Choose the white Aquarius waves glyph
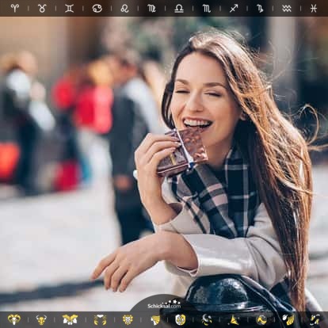Image resolution: width=328 pixels, height=328 pixels. tap(286, 8)
